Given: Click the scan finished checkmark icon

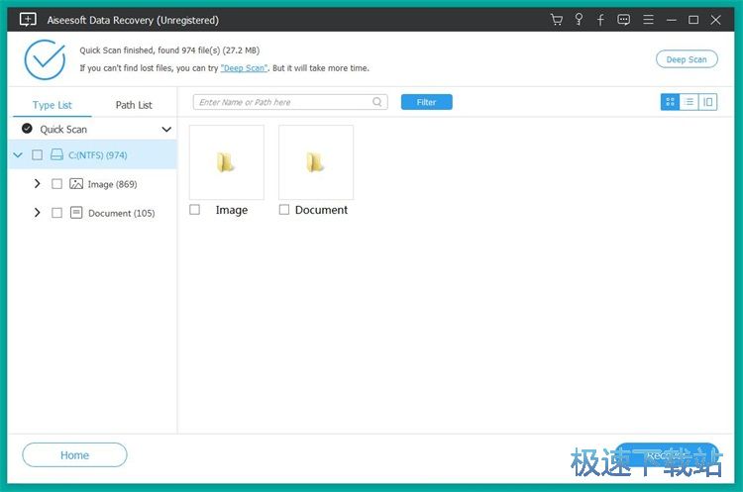Looking at the screenshot, I should [45, 59].
